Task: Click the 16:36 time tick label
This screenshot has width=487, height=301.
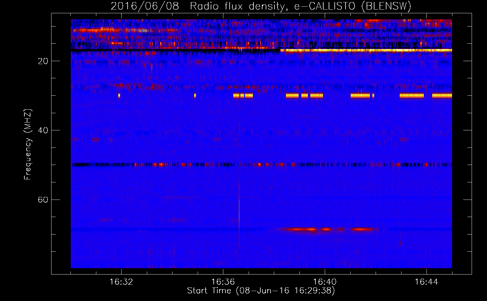Action: pos(223,282)
